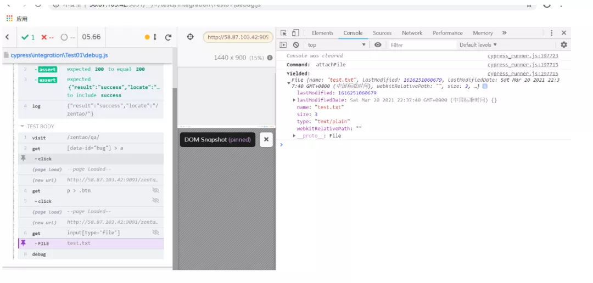Expand the lastModifiedDate property
Viewport: 593px width, 283px height.
(294, 100)
